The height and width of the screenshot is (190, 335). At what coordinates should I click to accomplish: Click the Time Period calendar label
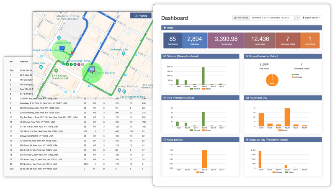click(241, 18)
